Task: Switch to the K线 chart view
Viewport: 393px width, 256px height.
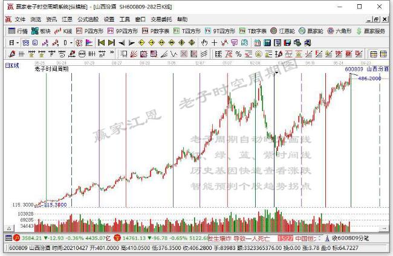Action: (63, 31)
